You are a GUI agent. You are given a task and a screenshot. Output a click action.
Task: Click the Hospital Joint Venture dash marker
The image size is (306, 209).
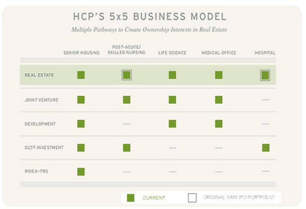(265, 99)
